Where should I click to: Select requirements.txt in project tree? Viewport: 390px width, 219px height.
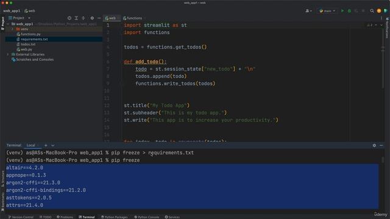(x=34, y=39)
